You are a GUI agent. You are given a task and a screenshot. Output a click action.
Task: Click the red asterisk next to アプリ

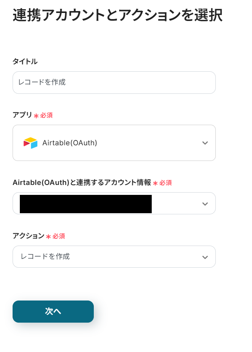click(x=36, y=116)
